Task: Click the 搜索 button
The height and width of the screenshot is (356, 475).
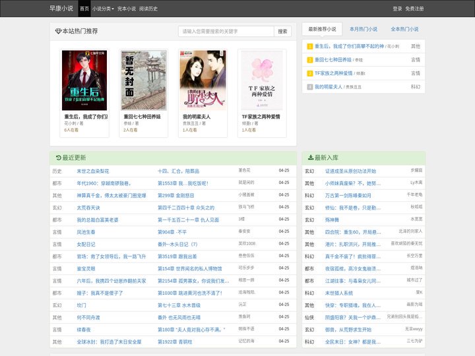Action: (x=282, y=31)
